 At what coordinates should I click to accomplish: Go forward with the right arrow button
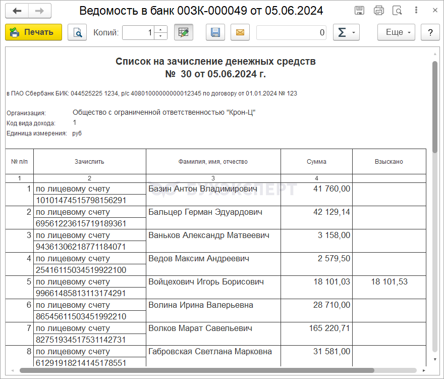40,11
